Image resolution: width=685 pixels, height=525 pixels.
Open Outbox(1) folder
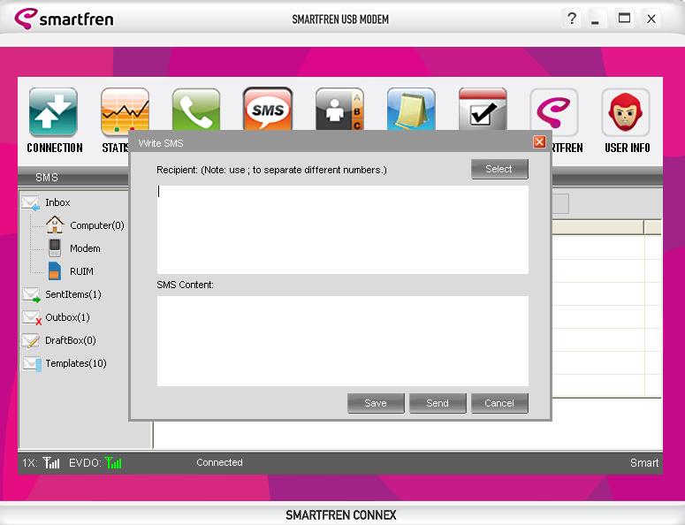click(x=68, y=317)
